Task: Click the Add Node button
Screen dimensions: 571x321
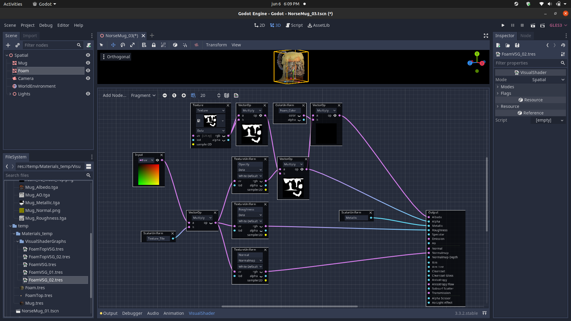Action: coord(114,95)
